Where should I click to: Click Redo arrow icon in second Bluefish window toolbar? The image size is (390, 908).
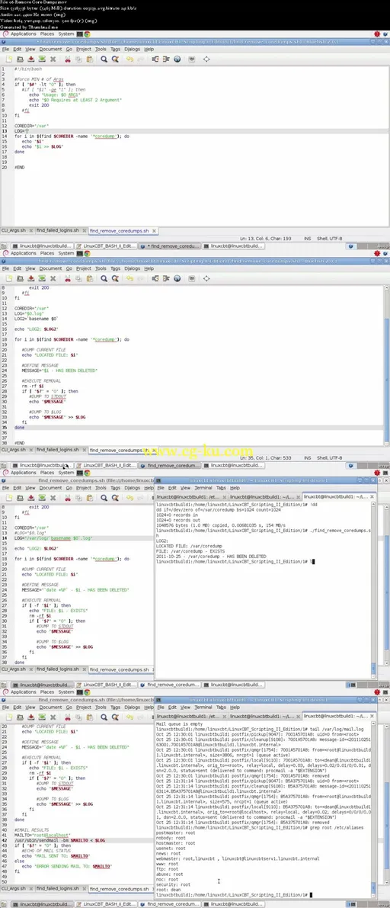pyautogui.click(x=141, y=278)
